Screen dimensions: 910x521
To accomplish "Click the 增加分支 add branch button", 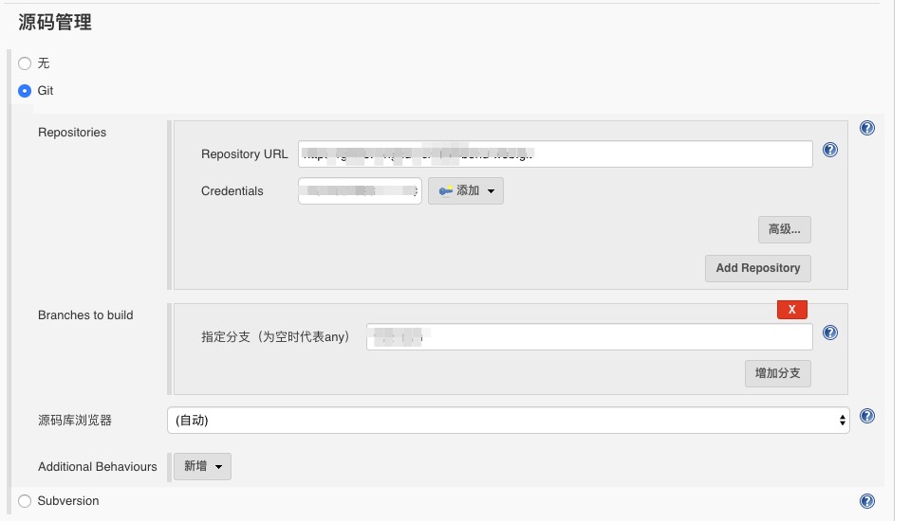I will 778,373.
